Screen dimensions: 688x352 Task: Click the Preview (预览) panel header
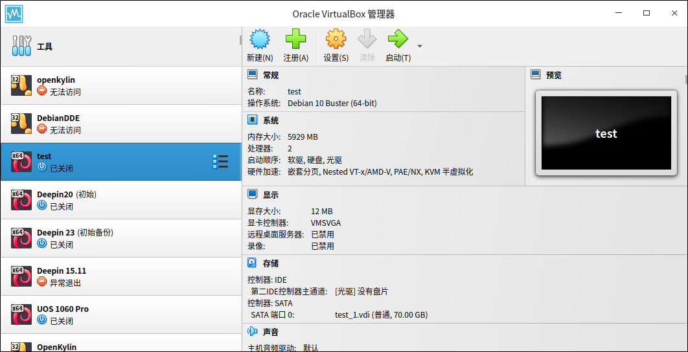click(553, 75)
